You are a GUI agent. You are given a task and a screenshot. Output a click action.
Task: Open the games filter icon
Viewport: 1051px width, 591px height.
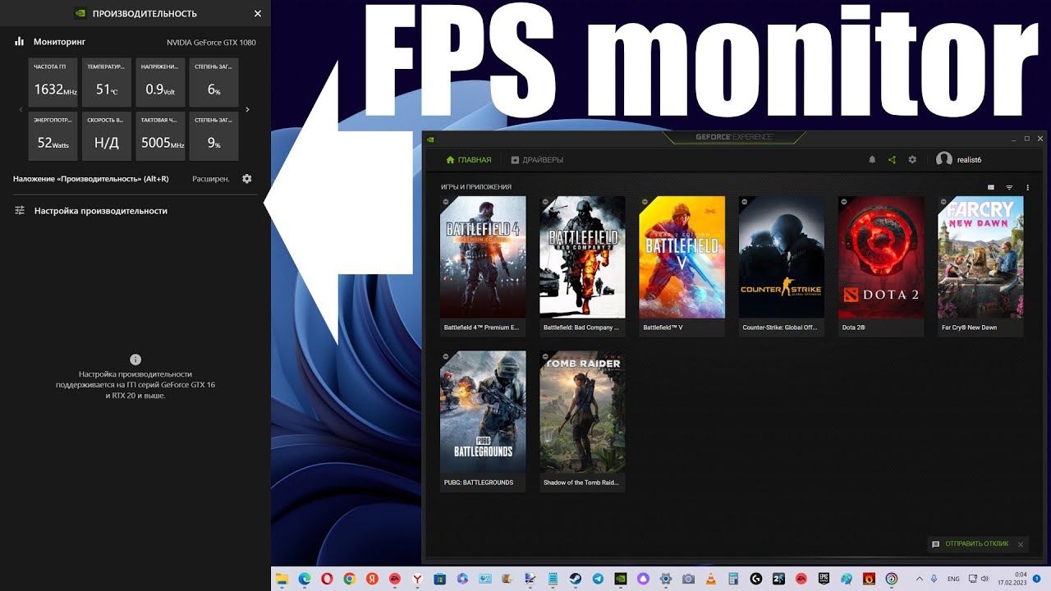pyautogui.click(x=1009, y=188)
